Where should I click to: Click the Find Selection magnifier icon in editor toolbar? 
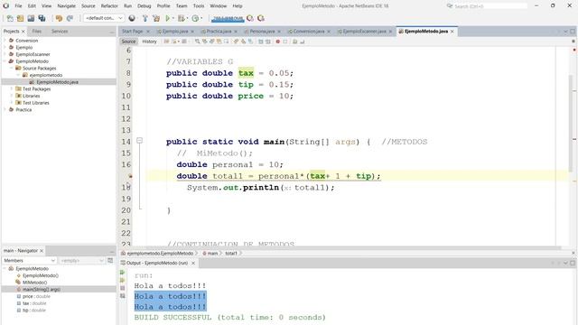198,42
